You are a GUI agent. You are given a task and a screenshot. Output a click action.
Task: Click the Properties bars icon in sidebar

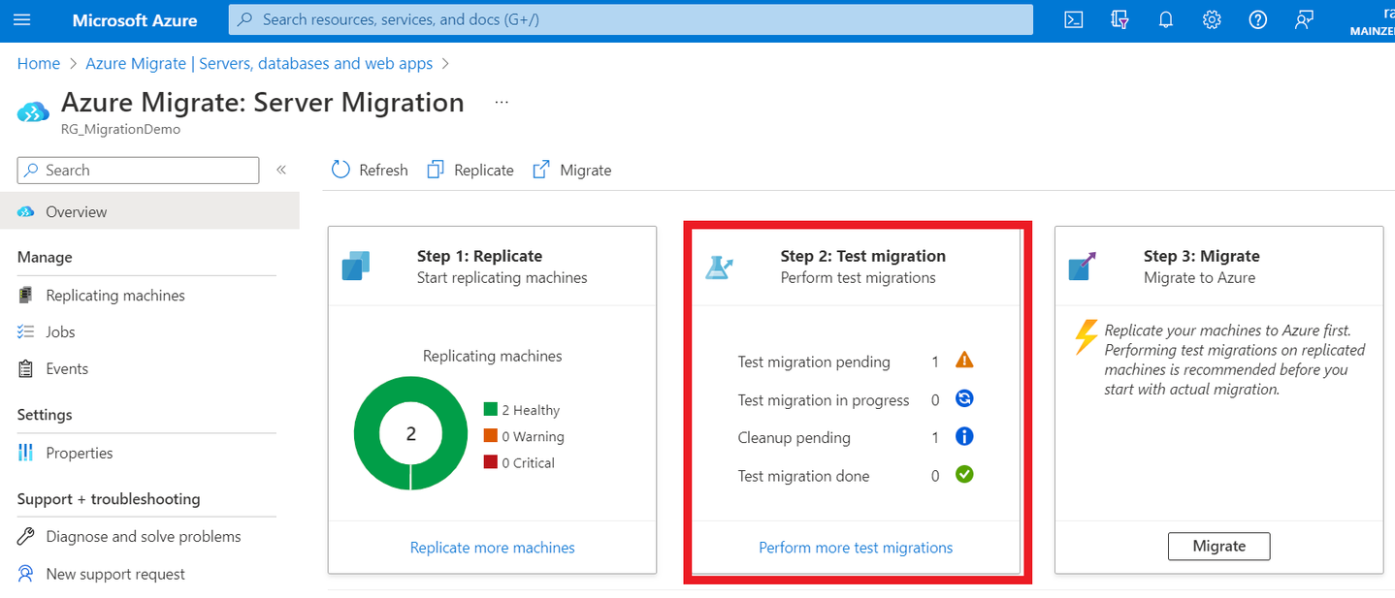click(x=26, y=453)
